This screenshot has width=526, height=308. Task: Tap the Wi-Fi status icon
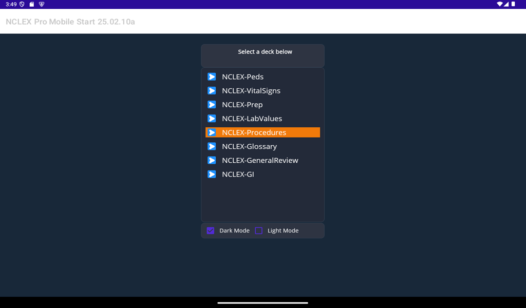499,4
